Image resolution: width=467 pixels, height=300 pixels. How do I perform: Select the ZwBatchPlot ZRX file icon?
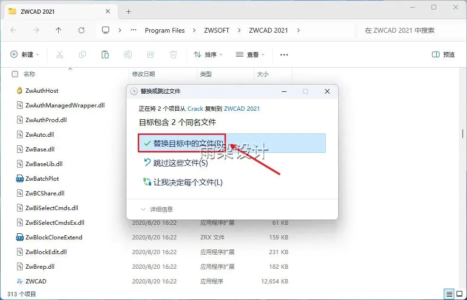(20, 178)
